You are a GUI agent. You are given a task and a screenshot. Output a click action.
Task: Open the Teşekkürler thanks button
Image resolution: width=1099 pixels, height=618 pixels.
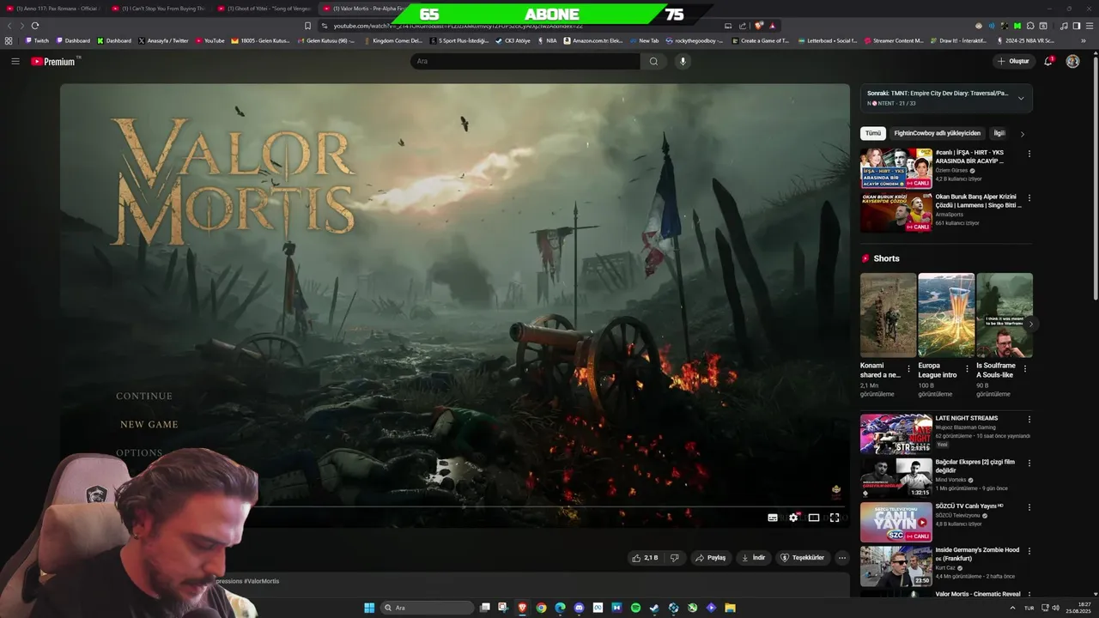click(x=802, y=557)
